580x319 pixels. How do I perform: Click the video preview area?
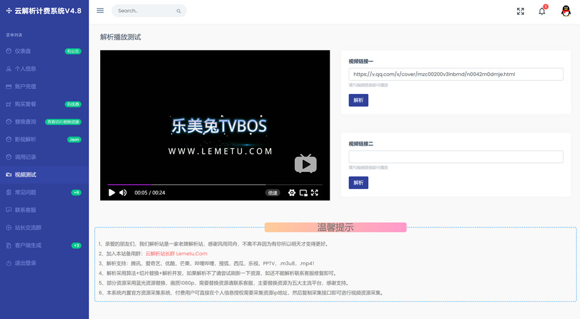coord(215,125)
